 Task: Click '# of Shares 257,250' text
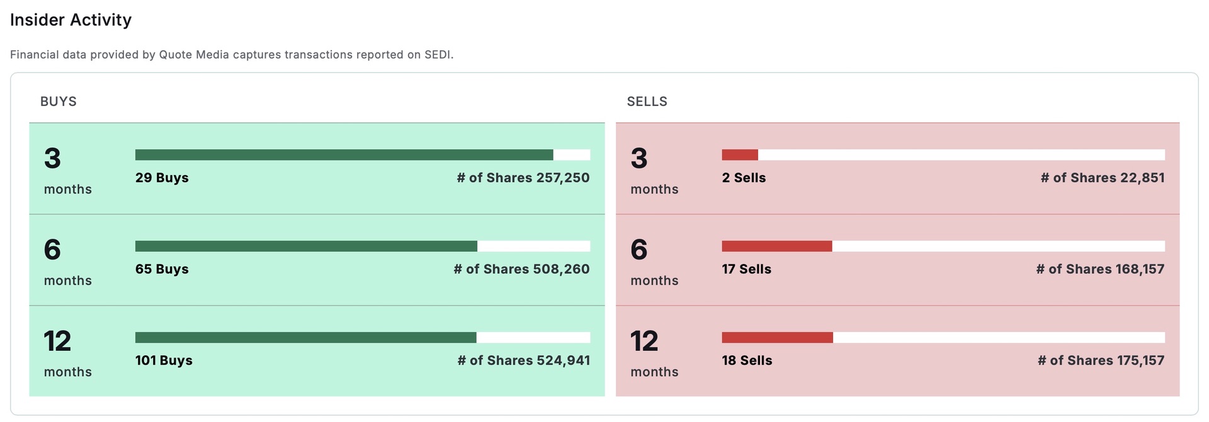523,178
